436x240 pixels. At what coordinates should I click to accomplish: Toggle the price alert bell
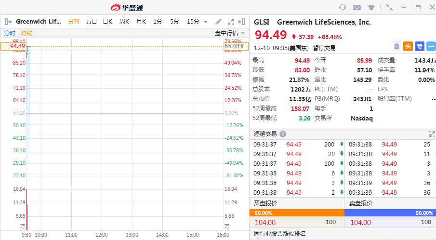point(396,46)
